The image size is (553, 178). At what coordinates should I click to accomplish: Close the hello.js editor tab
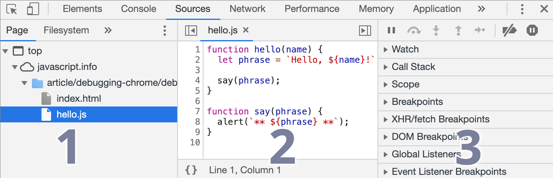coord(246,30)
